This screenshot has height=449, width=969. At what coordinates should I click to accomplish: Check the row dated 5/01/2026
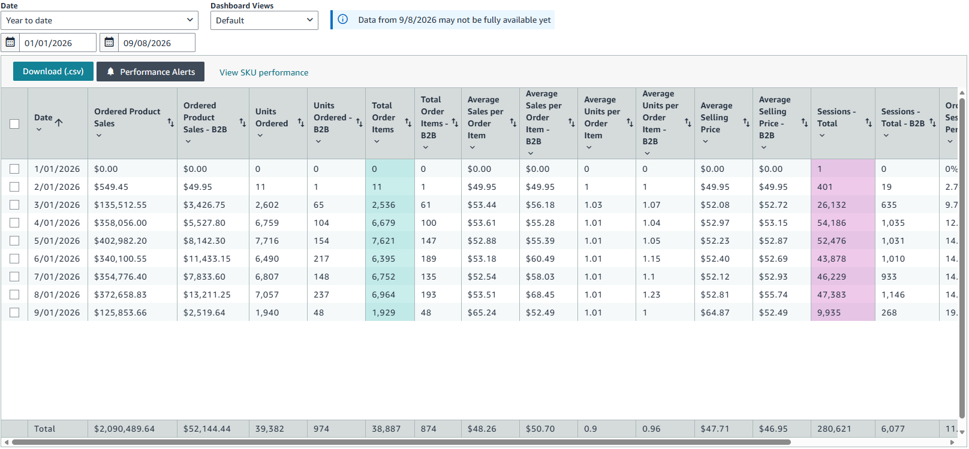pyautogui.click(x=14, y=241)
